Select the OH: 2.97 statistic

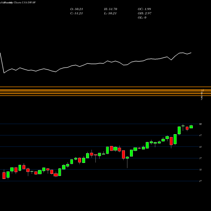click(144, 13)
